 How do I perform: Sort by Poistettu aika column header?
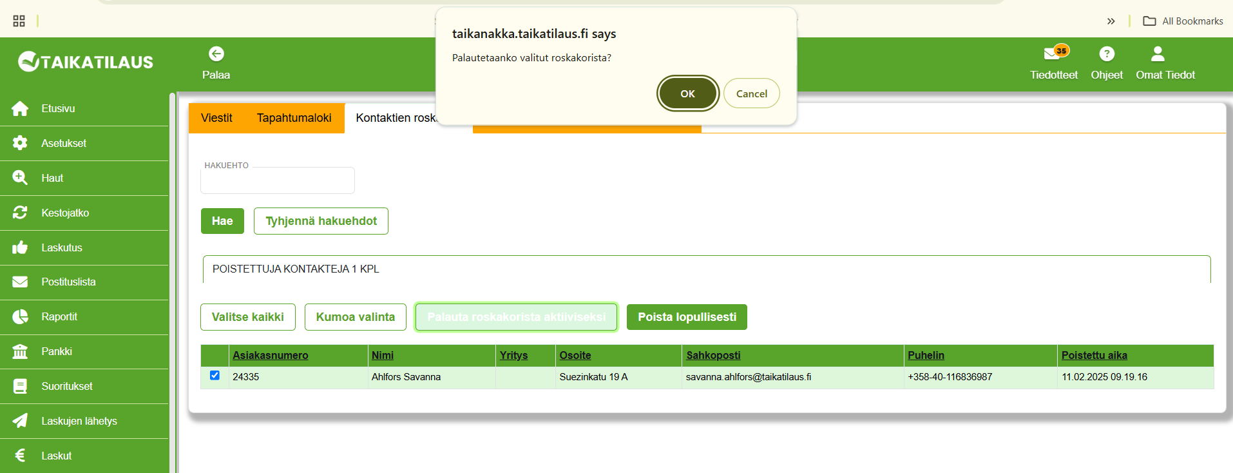1094,355
